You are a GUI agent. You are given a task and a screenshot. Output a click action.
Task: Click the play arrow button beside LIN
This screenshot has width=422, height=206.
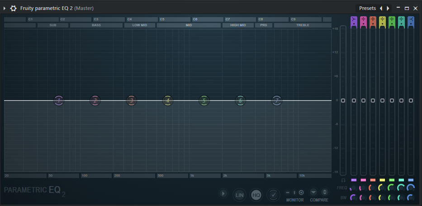(x=223, y=193)
